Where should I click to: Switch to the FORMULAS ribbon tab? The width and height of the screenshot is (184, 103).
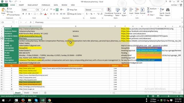point(46,5)
